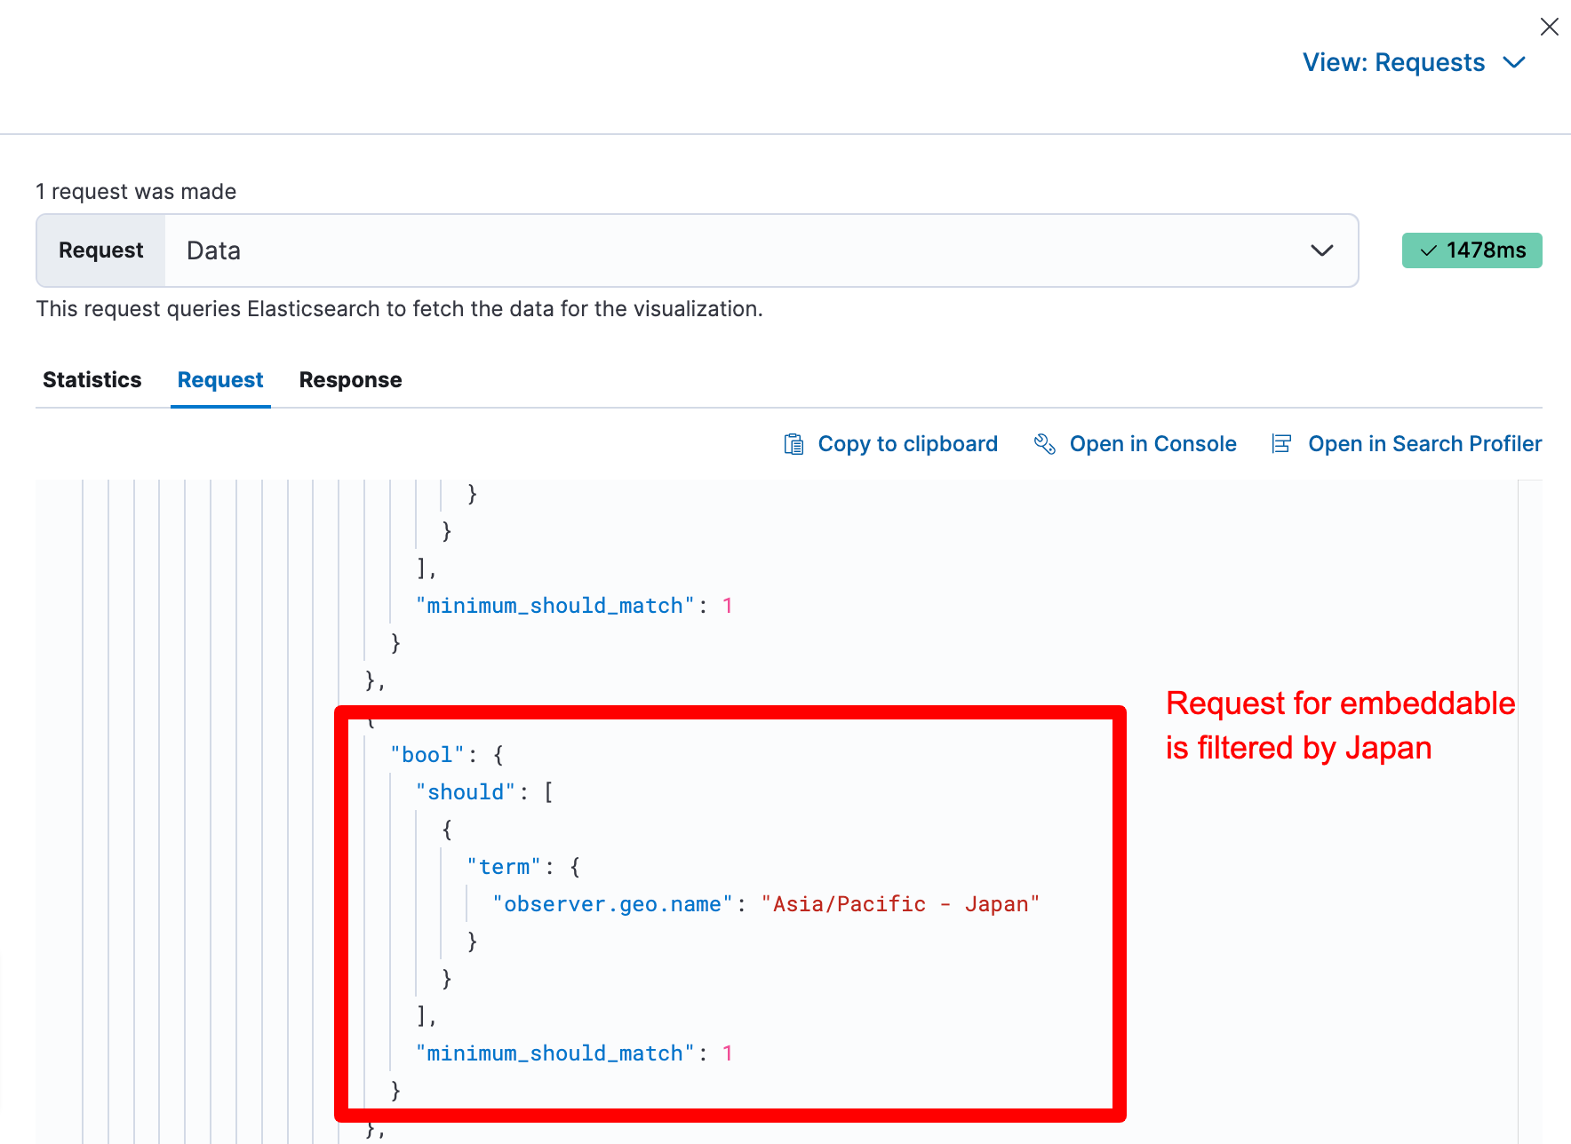Click the Search Profiler icon
Viewport: 1571px width, 1144px height.
click(x=1282, y=443)
